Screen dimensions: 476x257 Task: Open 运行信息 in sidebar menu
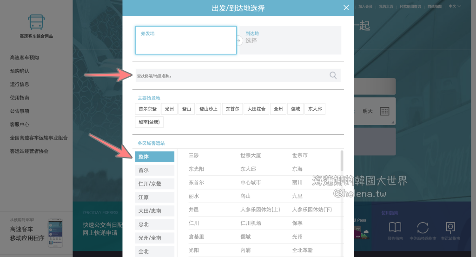(x=20, y=85)
